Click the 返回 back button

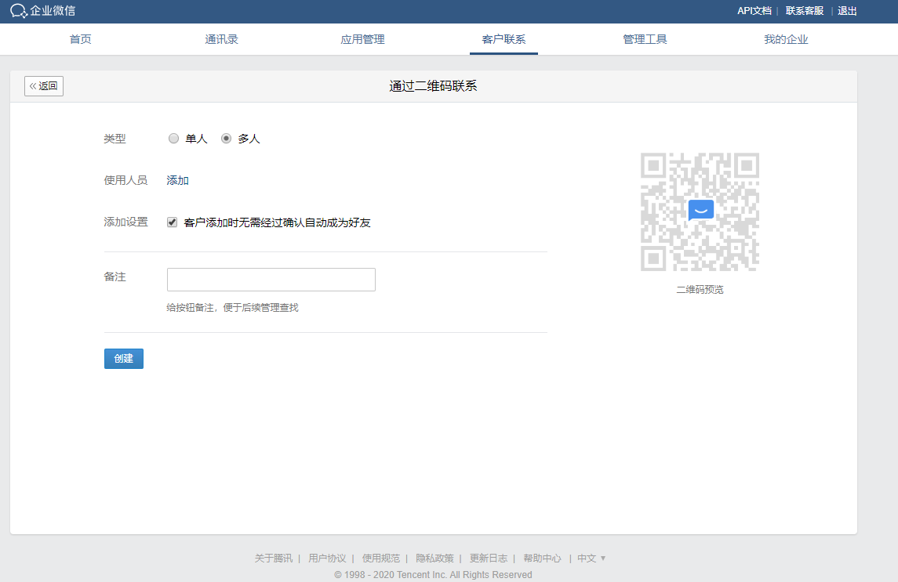43,86
